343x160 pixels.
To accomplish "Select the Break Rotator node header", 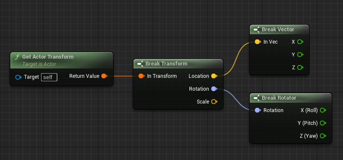I will click(x=290, y=98).
